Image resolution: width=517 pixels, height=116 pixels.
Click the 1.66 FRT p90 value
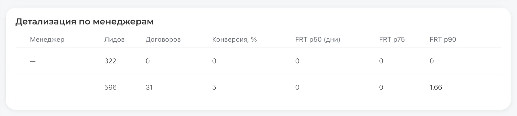point(436,87)
